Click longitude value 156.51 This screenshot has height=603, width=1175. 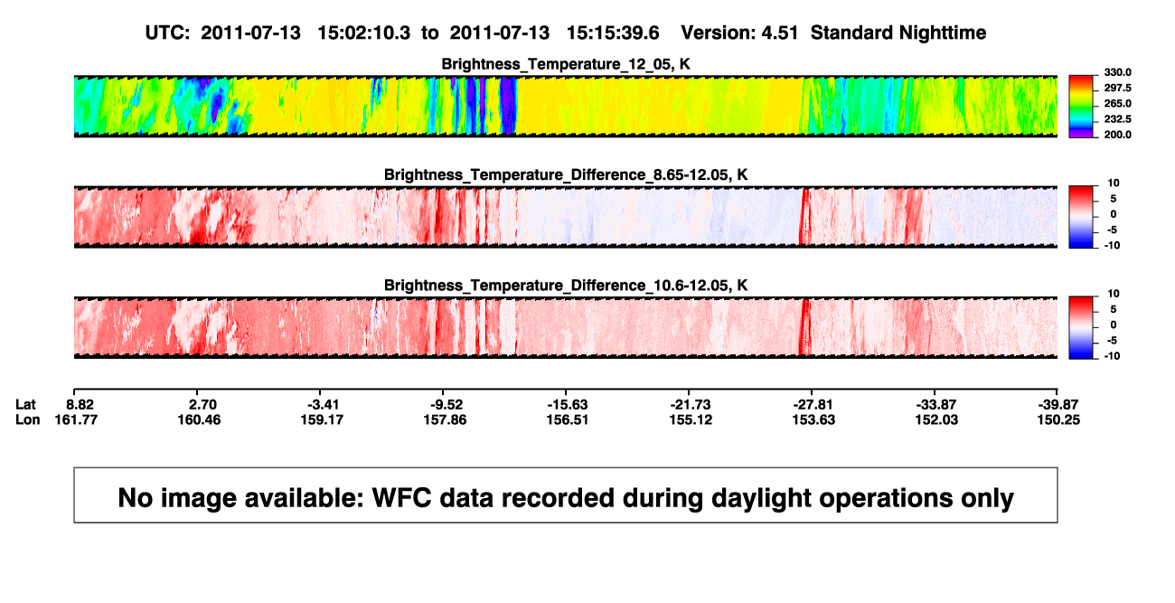(x=569, y=419)
